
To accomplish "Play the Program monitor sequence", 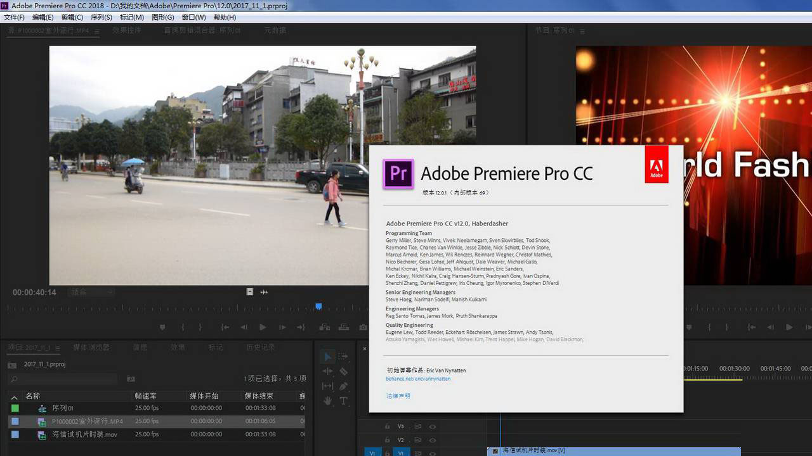I will coord(789,327).
